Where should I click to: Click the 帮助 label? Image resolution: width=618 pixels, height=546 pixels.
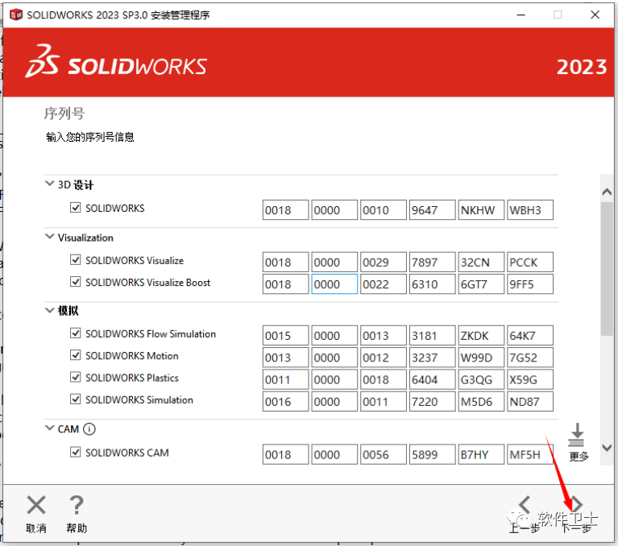click(x=77, y=528)
